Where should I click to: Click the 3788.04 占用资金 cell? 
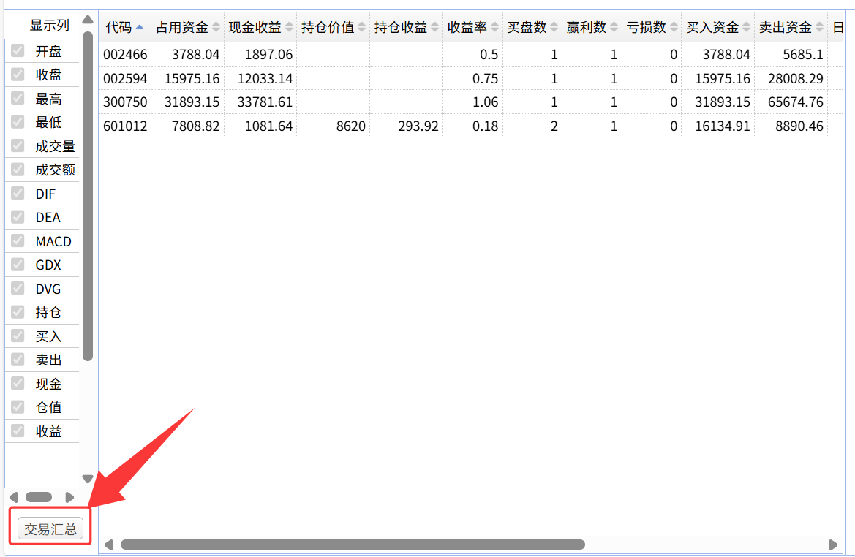(x=187, y=55)
